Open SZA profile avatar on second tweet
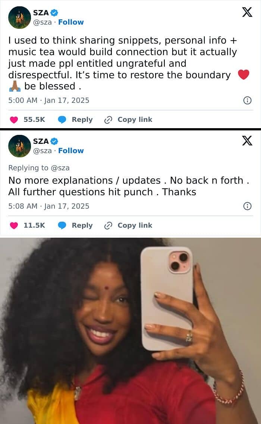261x424 pixels. 19,146
